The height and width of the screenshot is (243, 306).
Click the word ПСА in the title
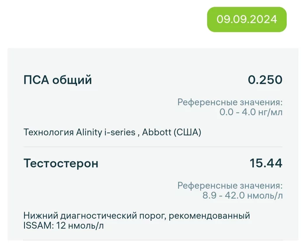click(36, 80)
